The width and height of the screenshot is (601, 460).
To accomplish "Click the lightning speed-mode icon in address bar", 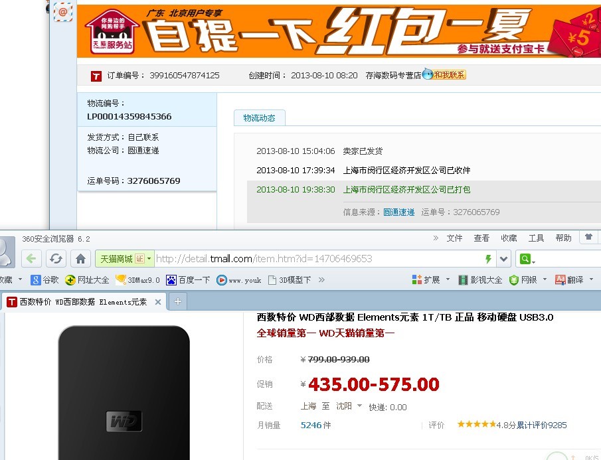I will click(x=488, y=258).
